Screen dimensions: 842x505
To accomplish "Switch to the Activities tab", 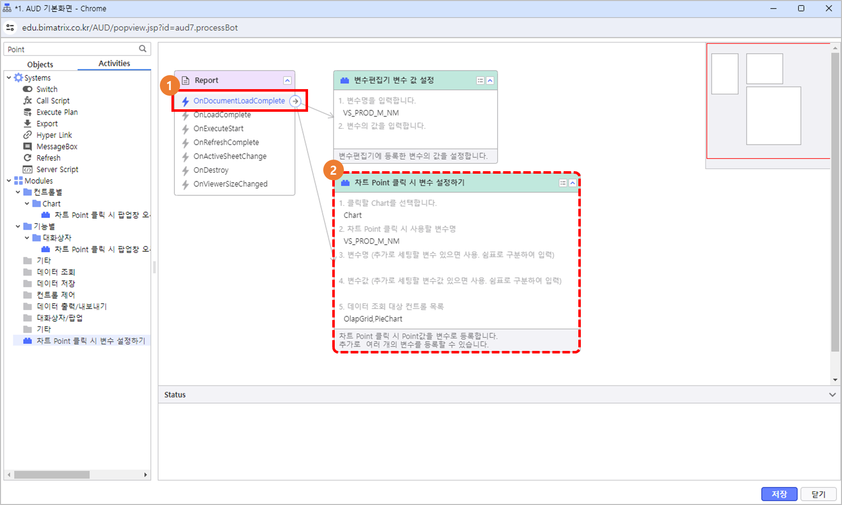I will [x=114, y=63].
